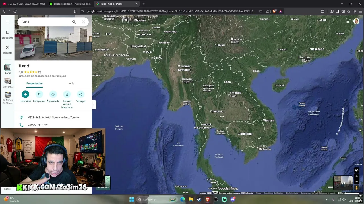Open the (1) reviews count link

click(x=40, y=72)
